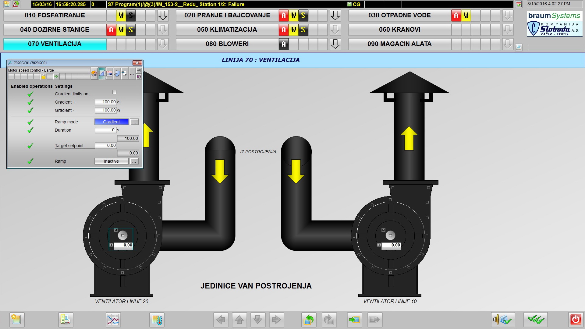Click the yellow padlock icon in faceplate
Viewport: 585px width, 329px height.
click(x=43, y=76)
